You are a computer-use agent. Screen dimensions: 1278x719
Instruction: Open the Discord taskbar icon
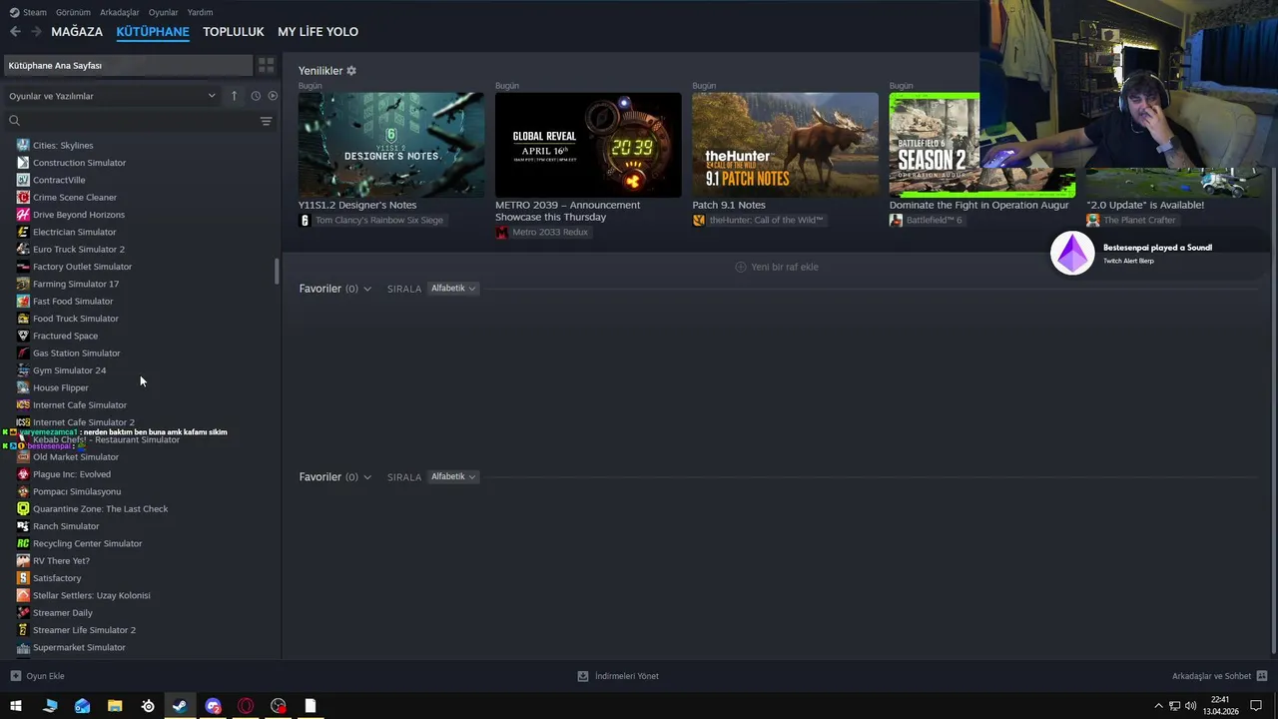pos(213,706)
